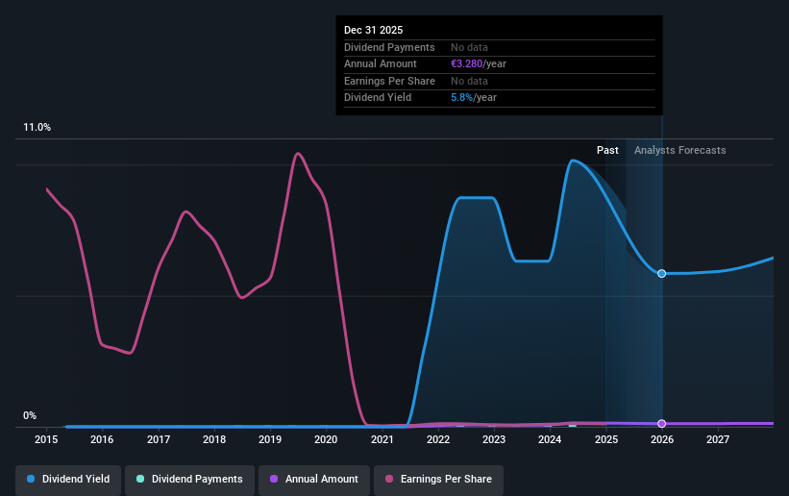Toggle the Earnings Per Share legend button

(438, 480)
